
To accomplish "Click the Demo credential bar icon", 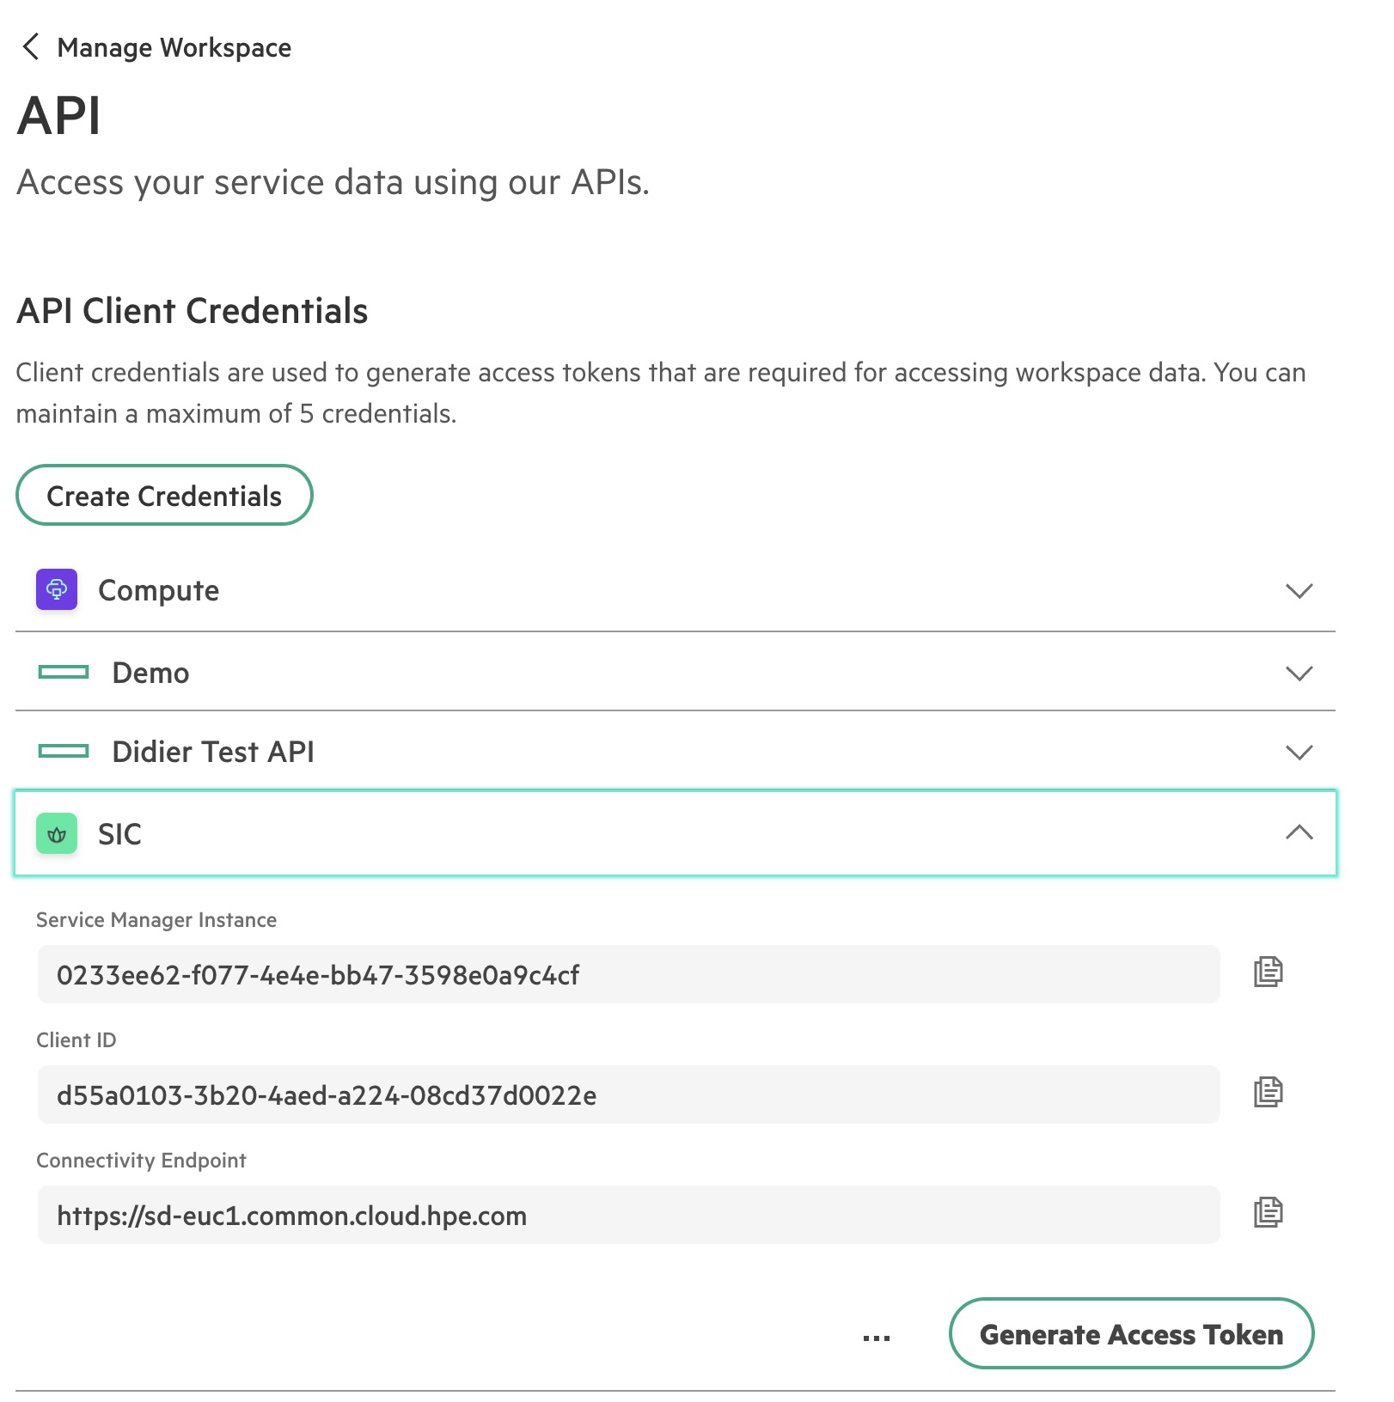I will [x=64, y=672].
